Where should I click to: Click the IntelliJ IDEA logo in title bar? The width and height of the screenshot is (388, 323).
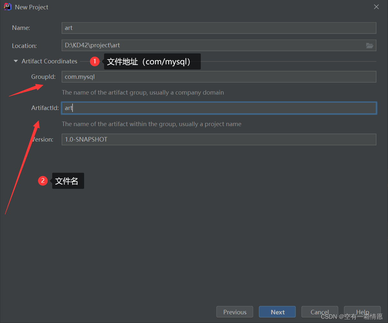pyautogui.click(x=7, y=6)
